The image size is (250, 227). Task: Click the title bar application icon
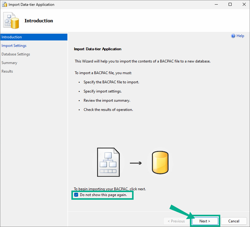click(x=5, y=5)
